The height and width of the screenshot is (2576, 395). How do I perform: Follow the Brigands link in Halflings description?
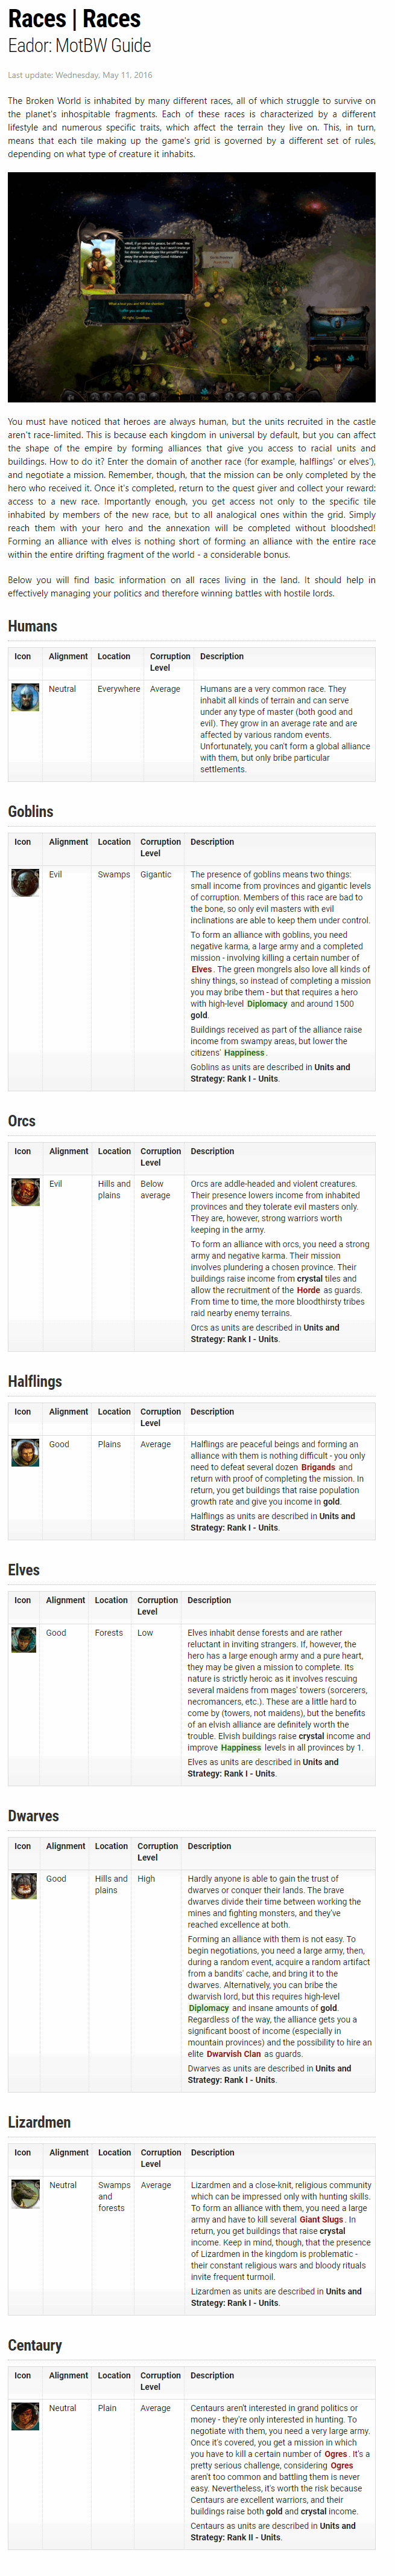[318, 1467]
